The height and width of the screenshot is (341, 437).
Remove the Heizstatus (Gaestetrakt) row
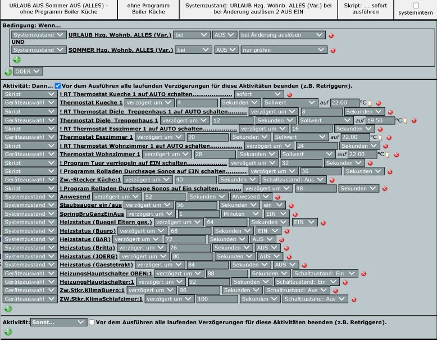pyautogui.click(x=304, y=265)
